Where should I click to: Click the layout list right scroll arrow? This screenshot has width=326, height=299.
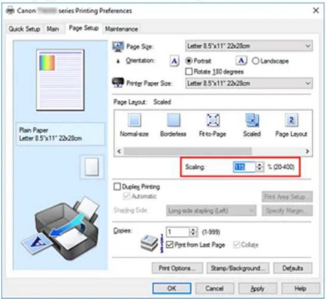[x=308, y=151]
